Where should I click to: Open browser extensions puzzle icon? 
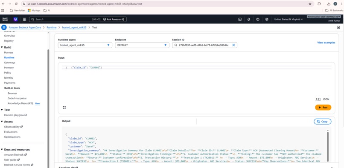(x=319, y=4)
